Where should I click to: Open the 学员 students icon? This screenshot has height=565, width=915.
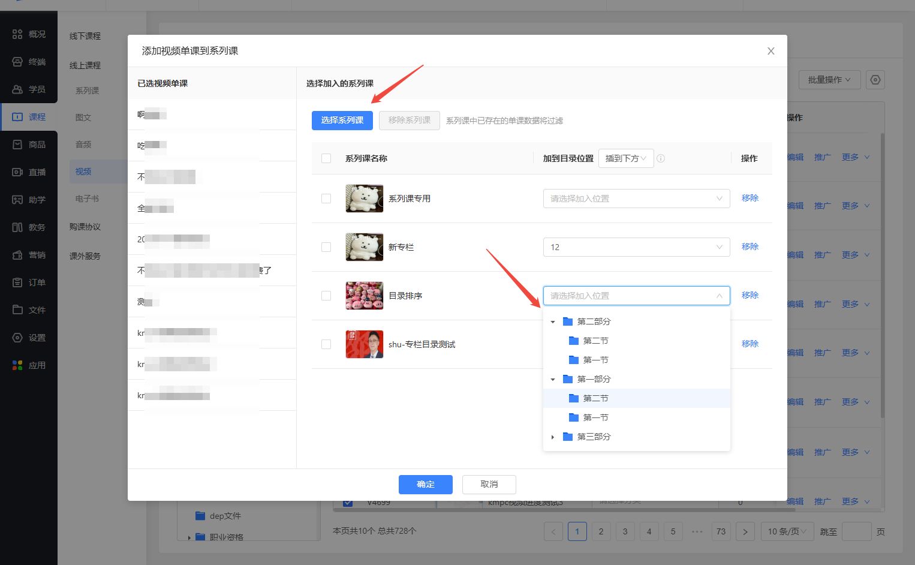(x=17, y=89)
